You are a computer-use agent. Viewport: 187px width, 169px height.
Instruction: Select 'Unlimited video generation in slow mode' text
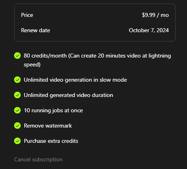tap(75, 80)
